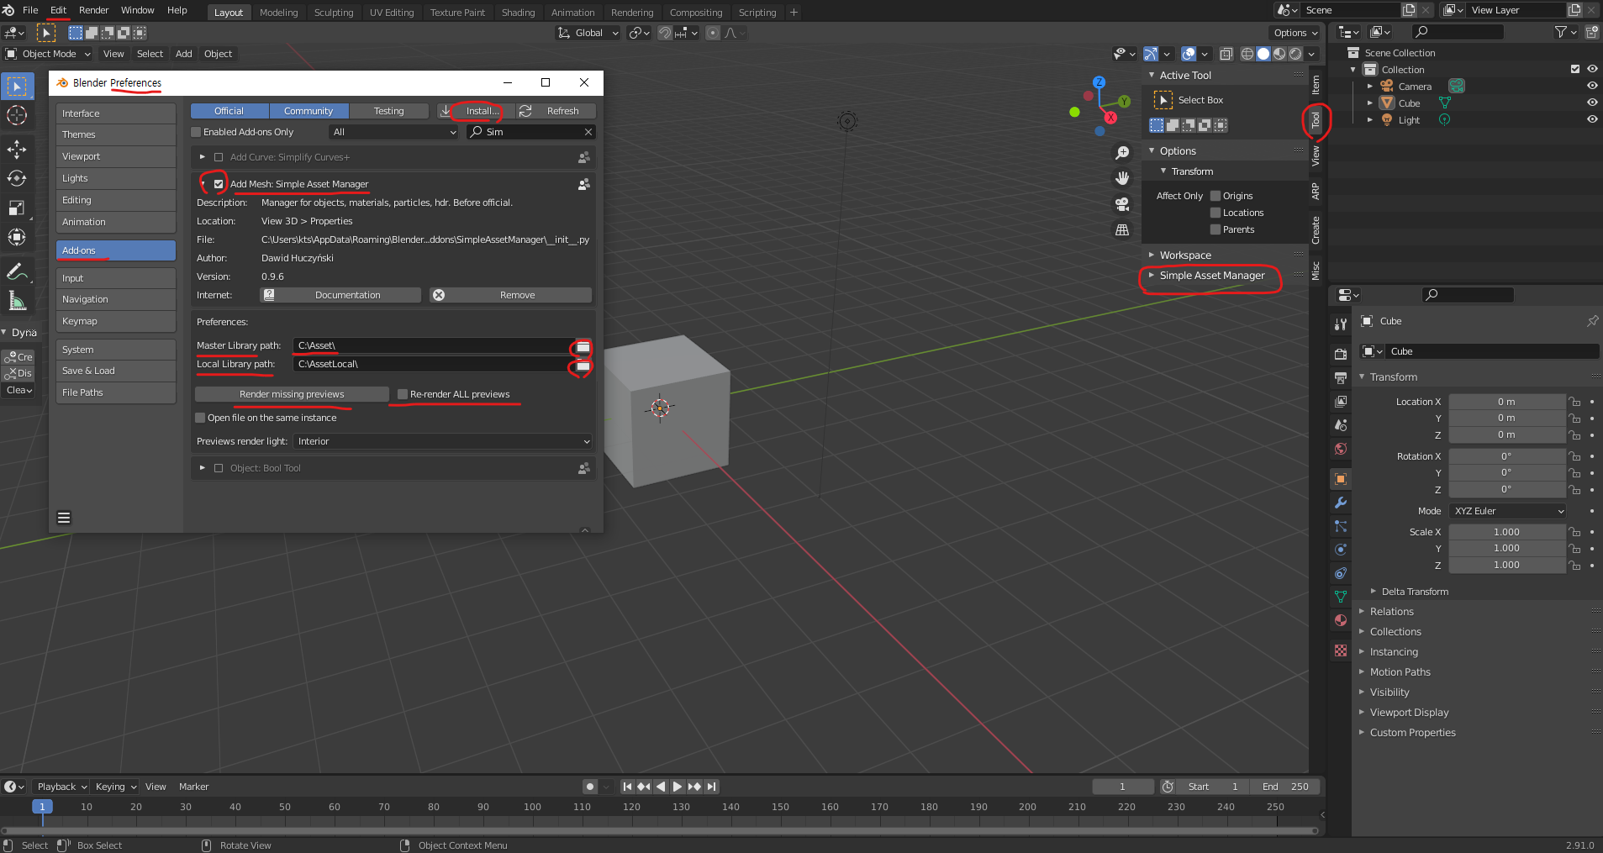Open Previews render light Interior dropdown
The height and width of the screenshot is (853, 1603).
[x=443, y=441]
